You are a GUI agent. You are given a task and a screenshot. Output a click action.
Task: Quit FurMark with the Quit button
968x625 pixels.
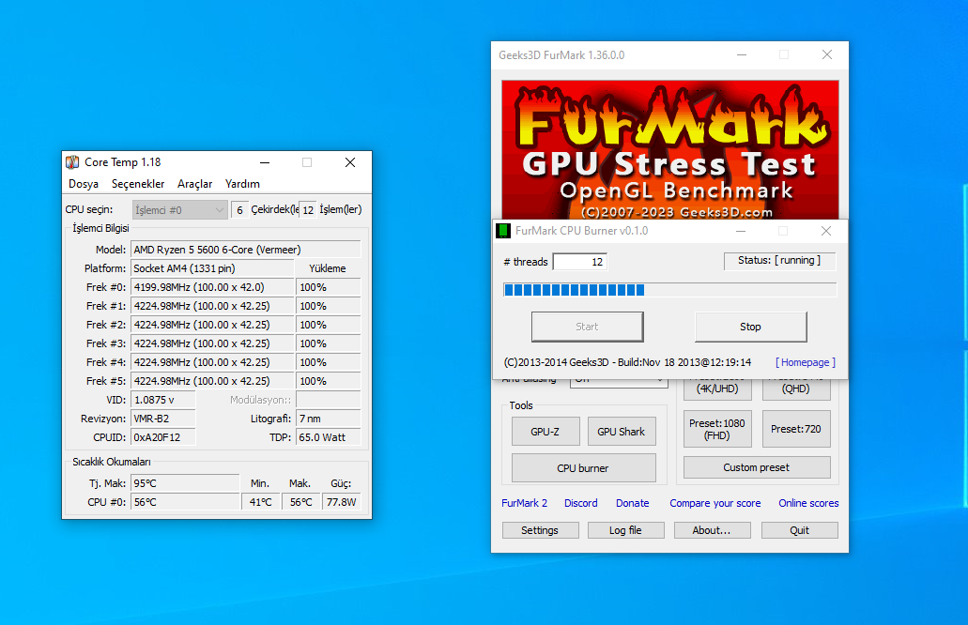pos(800,530)
